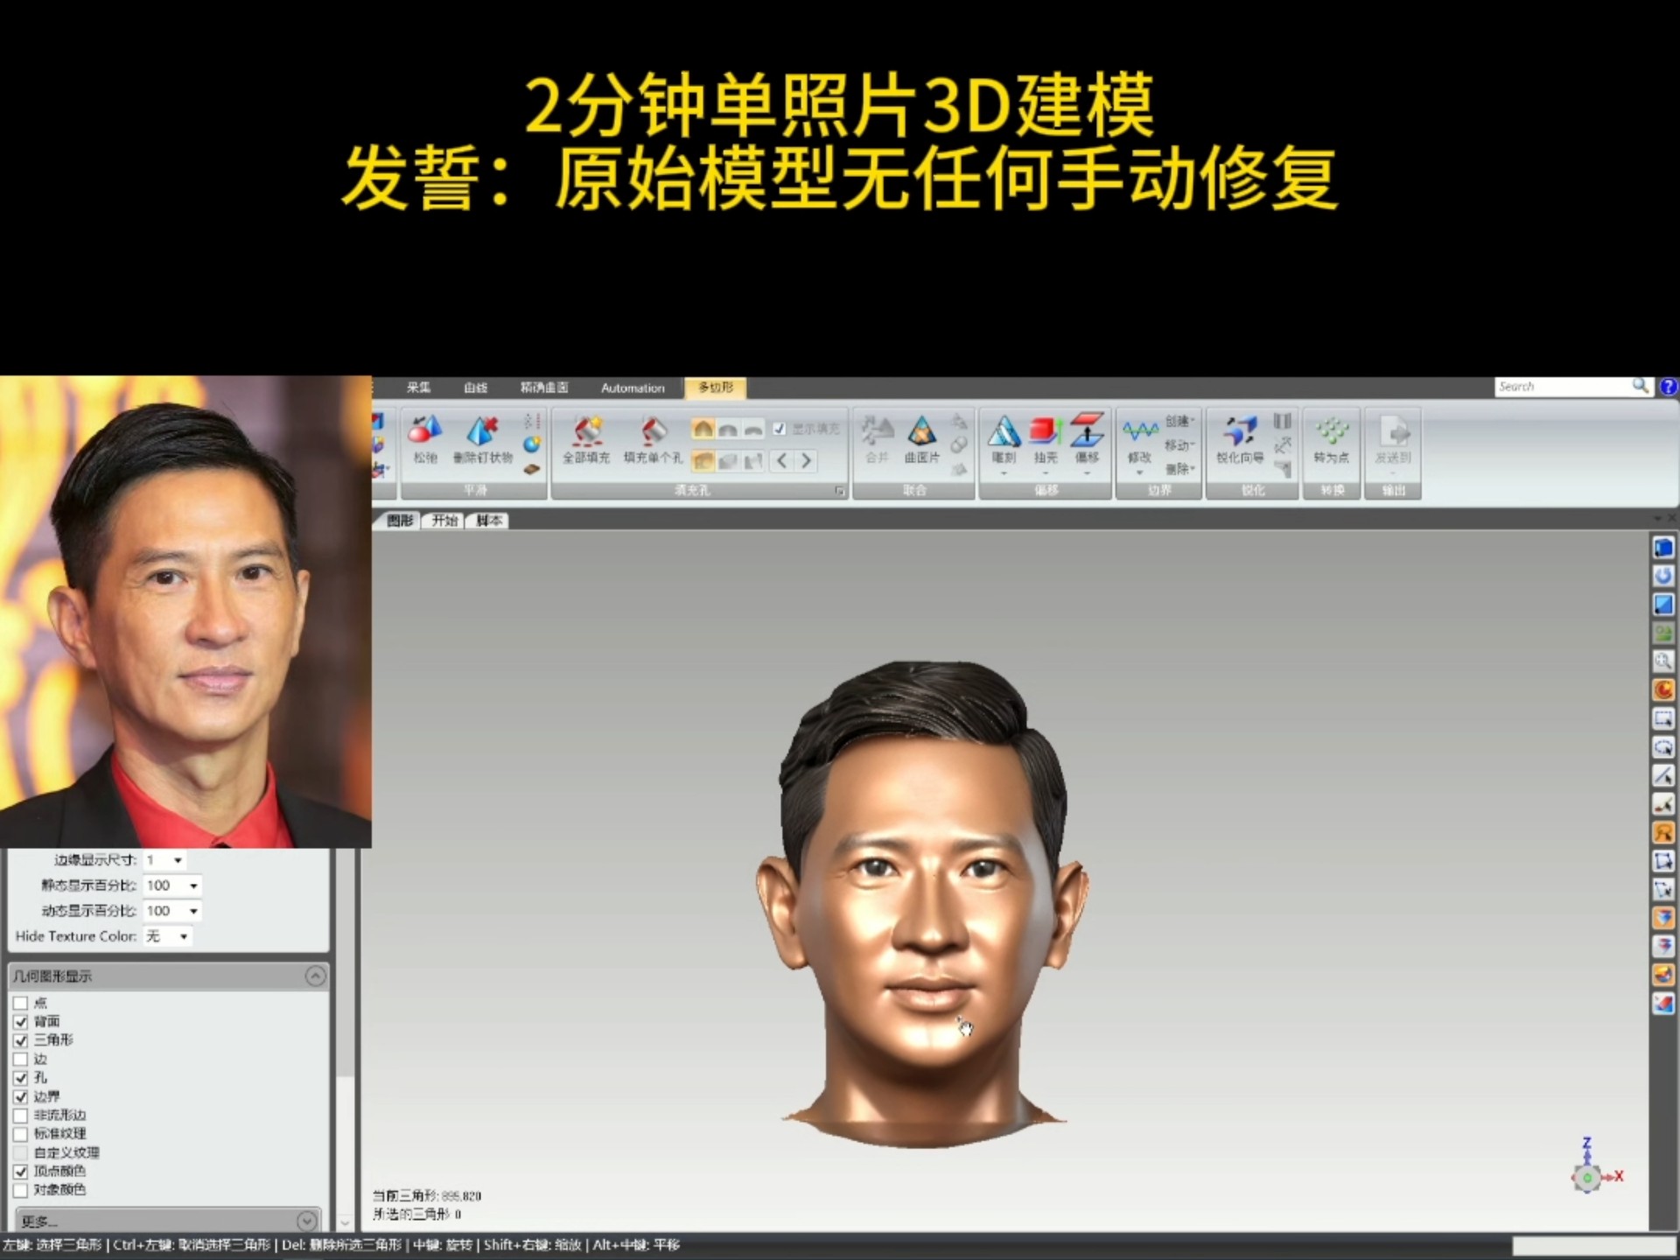Click the 合并 (Merge) icon
1680x1260 pixels.
coord(877,430)
